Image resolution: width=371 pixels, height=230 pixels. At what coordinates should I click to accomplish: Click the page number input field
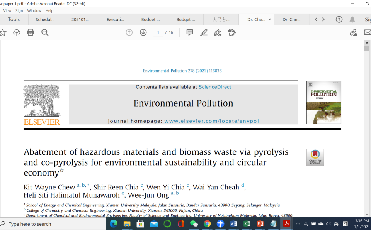(x=158, y=32)
